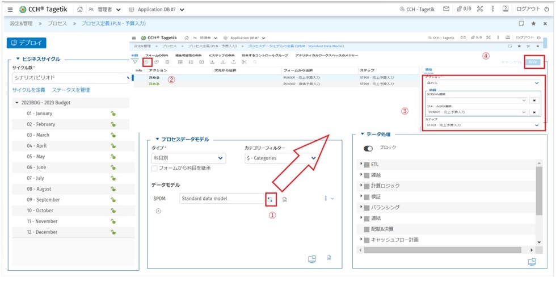Toggle the unlock status for 08 - August

[x=113, y=189]
